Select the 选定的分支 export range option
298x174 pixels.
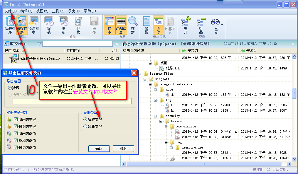[19, 95]
